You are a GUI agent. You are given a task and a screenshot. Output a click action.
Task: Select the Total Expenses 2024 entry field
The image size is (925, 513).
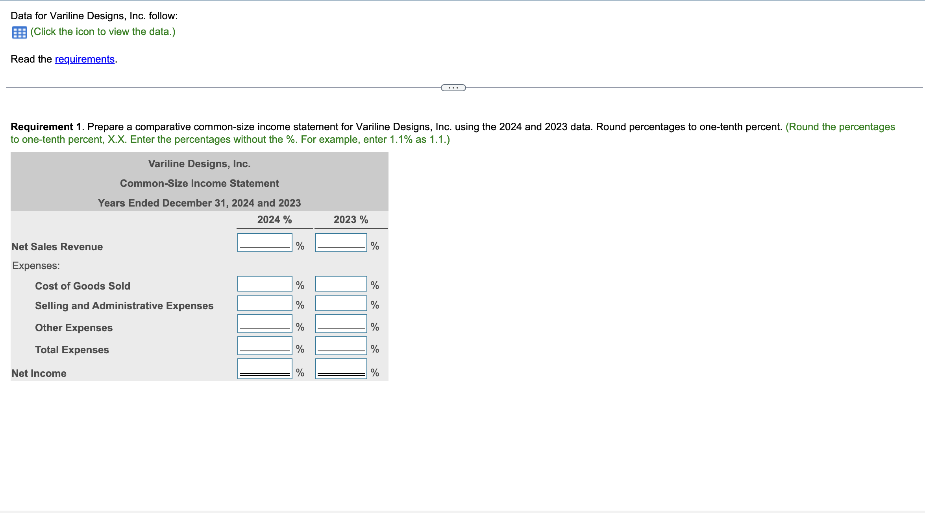tap(264, 345)
